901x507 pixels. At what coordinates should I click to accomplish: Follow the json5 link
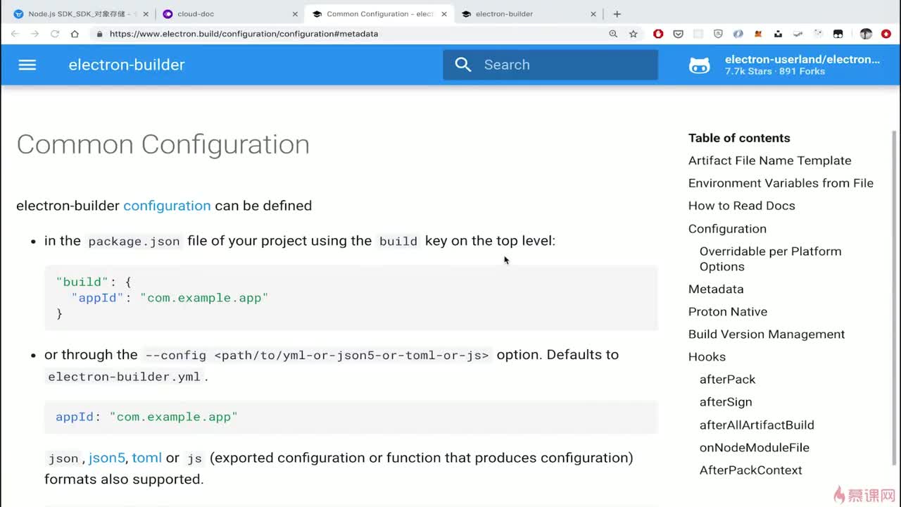click(x=107, y=458)
